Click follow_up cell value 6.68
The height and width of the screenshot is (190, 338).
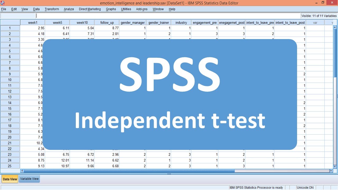(x=107, y=166)
